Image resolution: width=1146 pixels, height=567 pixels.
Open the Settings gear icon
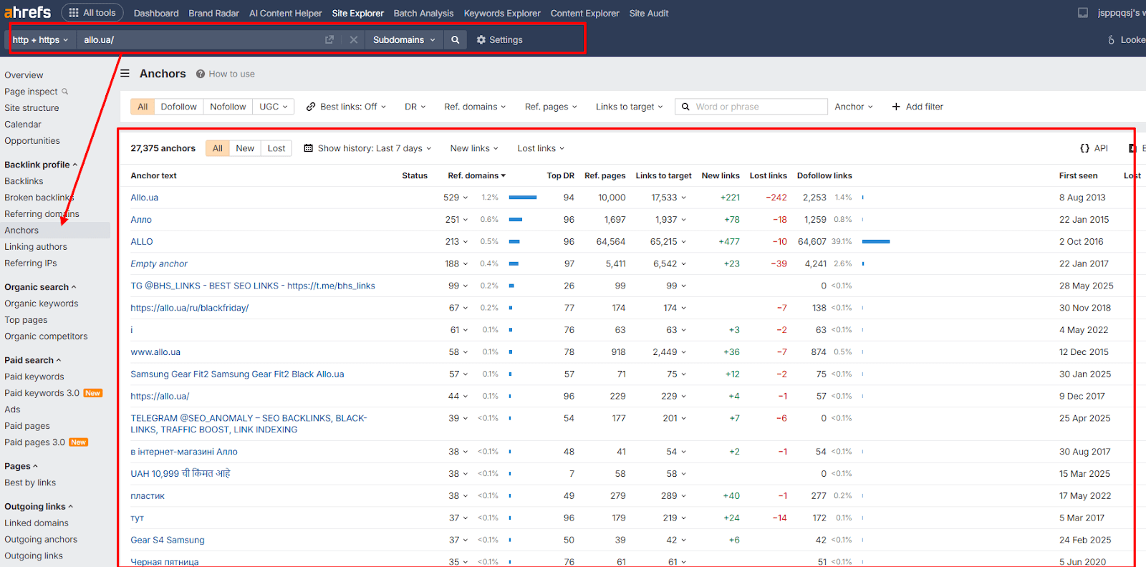481,40
